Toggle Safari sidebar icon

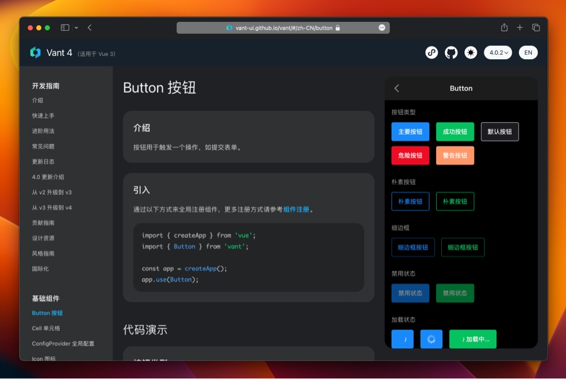65,28
